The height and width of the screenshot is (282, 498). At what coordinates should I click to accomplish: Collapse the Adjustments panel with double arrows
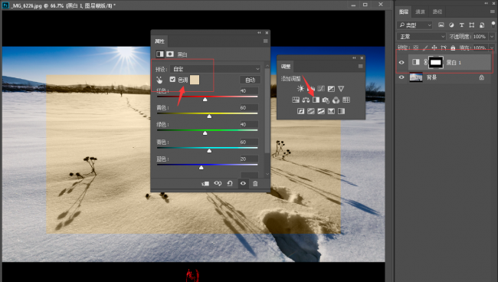[354, 57]
